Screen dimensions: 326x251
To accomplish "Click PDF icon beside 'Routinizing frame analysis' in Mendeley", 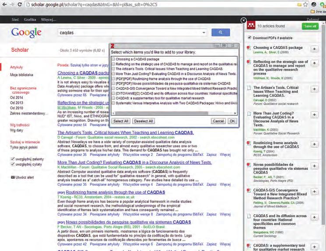I will coord(249,143).
